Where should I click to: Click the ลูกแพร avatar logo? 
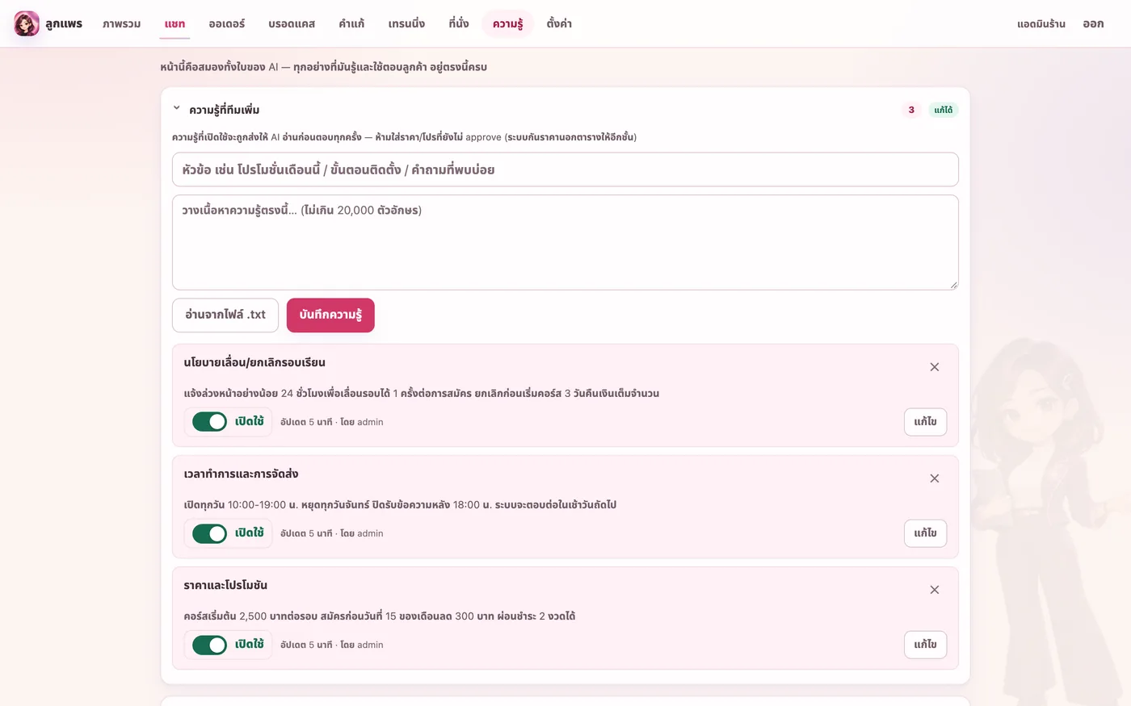point(27,23)
